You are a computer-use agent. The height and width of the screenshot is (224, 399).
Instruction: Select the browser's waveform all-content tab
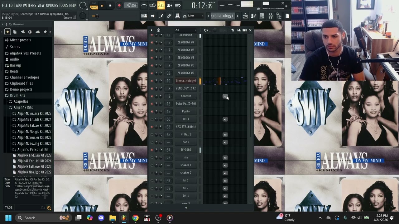(7, 32)
